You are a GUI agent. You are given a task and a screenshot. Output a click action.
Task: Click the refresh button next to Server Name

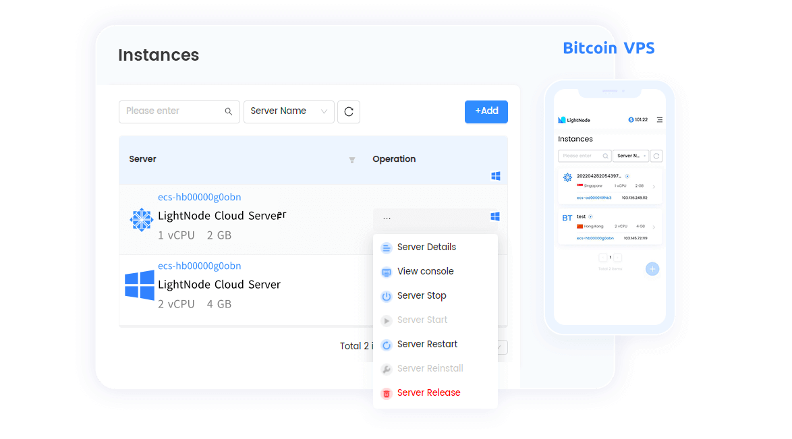(x=349, y=112)
